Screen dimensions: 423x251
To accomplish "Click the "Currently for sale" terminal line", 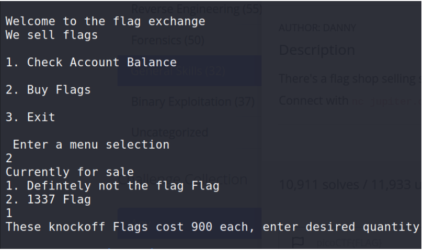I will click(62, 171).
